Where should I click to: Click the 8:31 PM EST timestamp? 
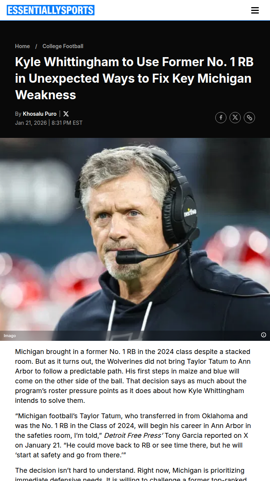point(67,123)
